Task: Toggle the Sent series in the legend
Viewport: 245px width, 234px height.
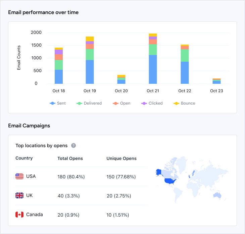Action: [58, 103]
